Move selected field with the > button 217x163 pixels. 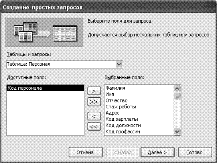94,91
